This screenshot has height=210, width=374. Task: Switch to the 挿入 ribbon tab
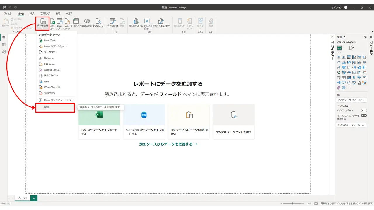point(32,13)
